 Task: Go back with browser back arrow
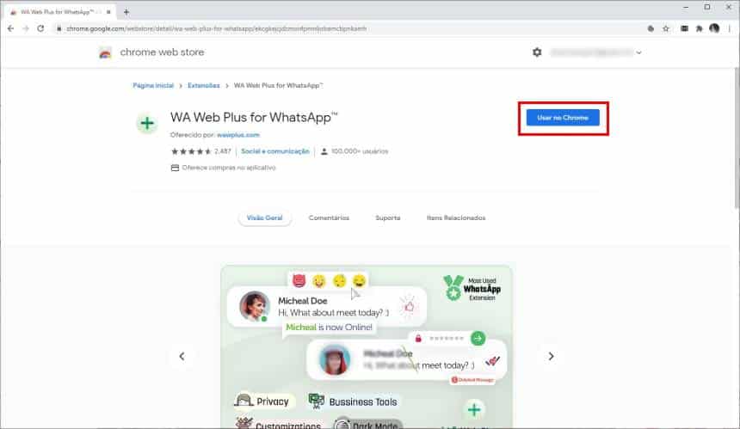10,28
